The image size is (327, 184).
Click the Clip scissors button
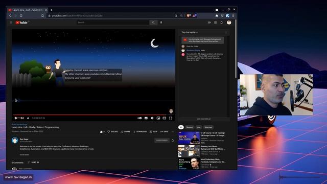[x=153, y=132]
